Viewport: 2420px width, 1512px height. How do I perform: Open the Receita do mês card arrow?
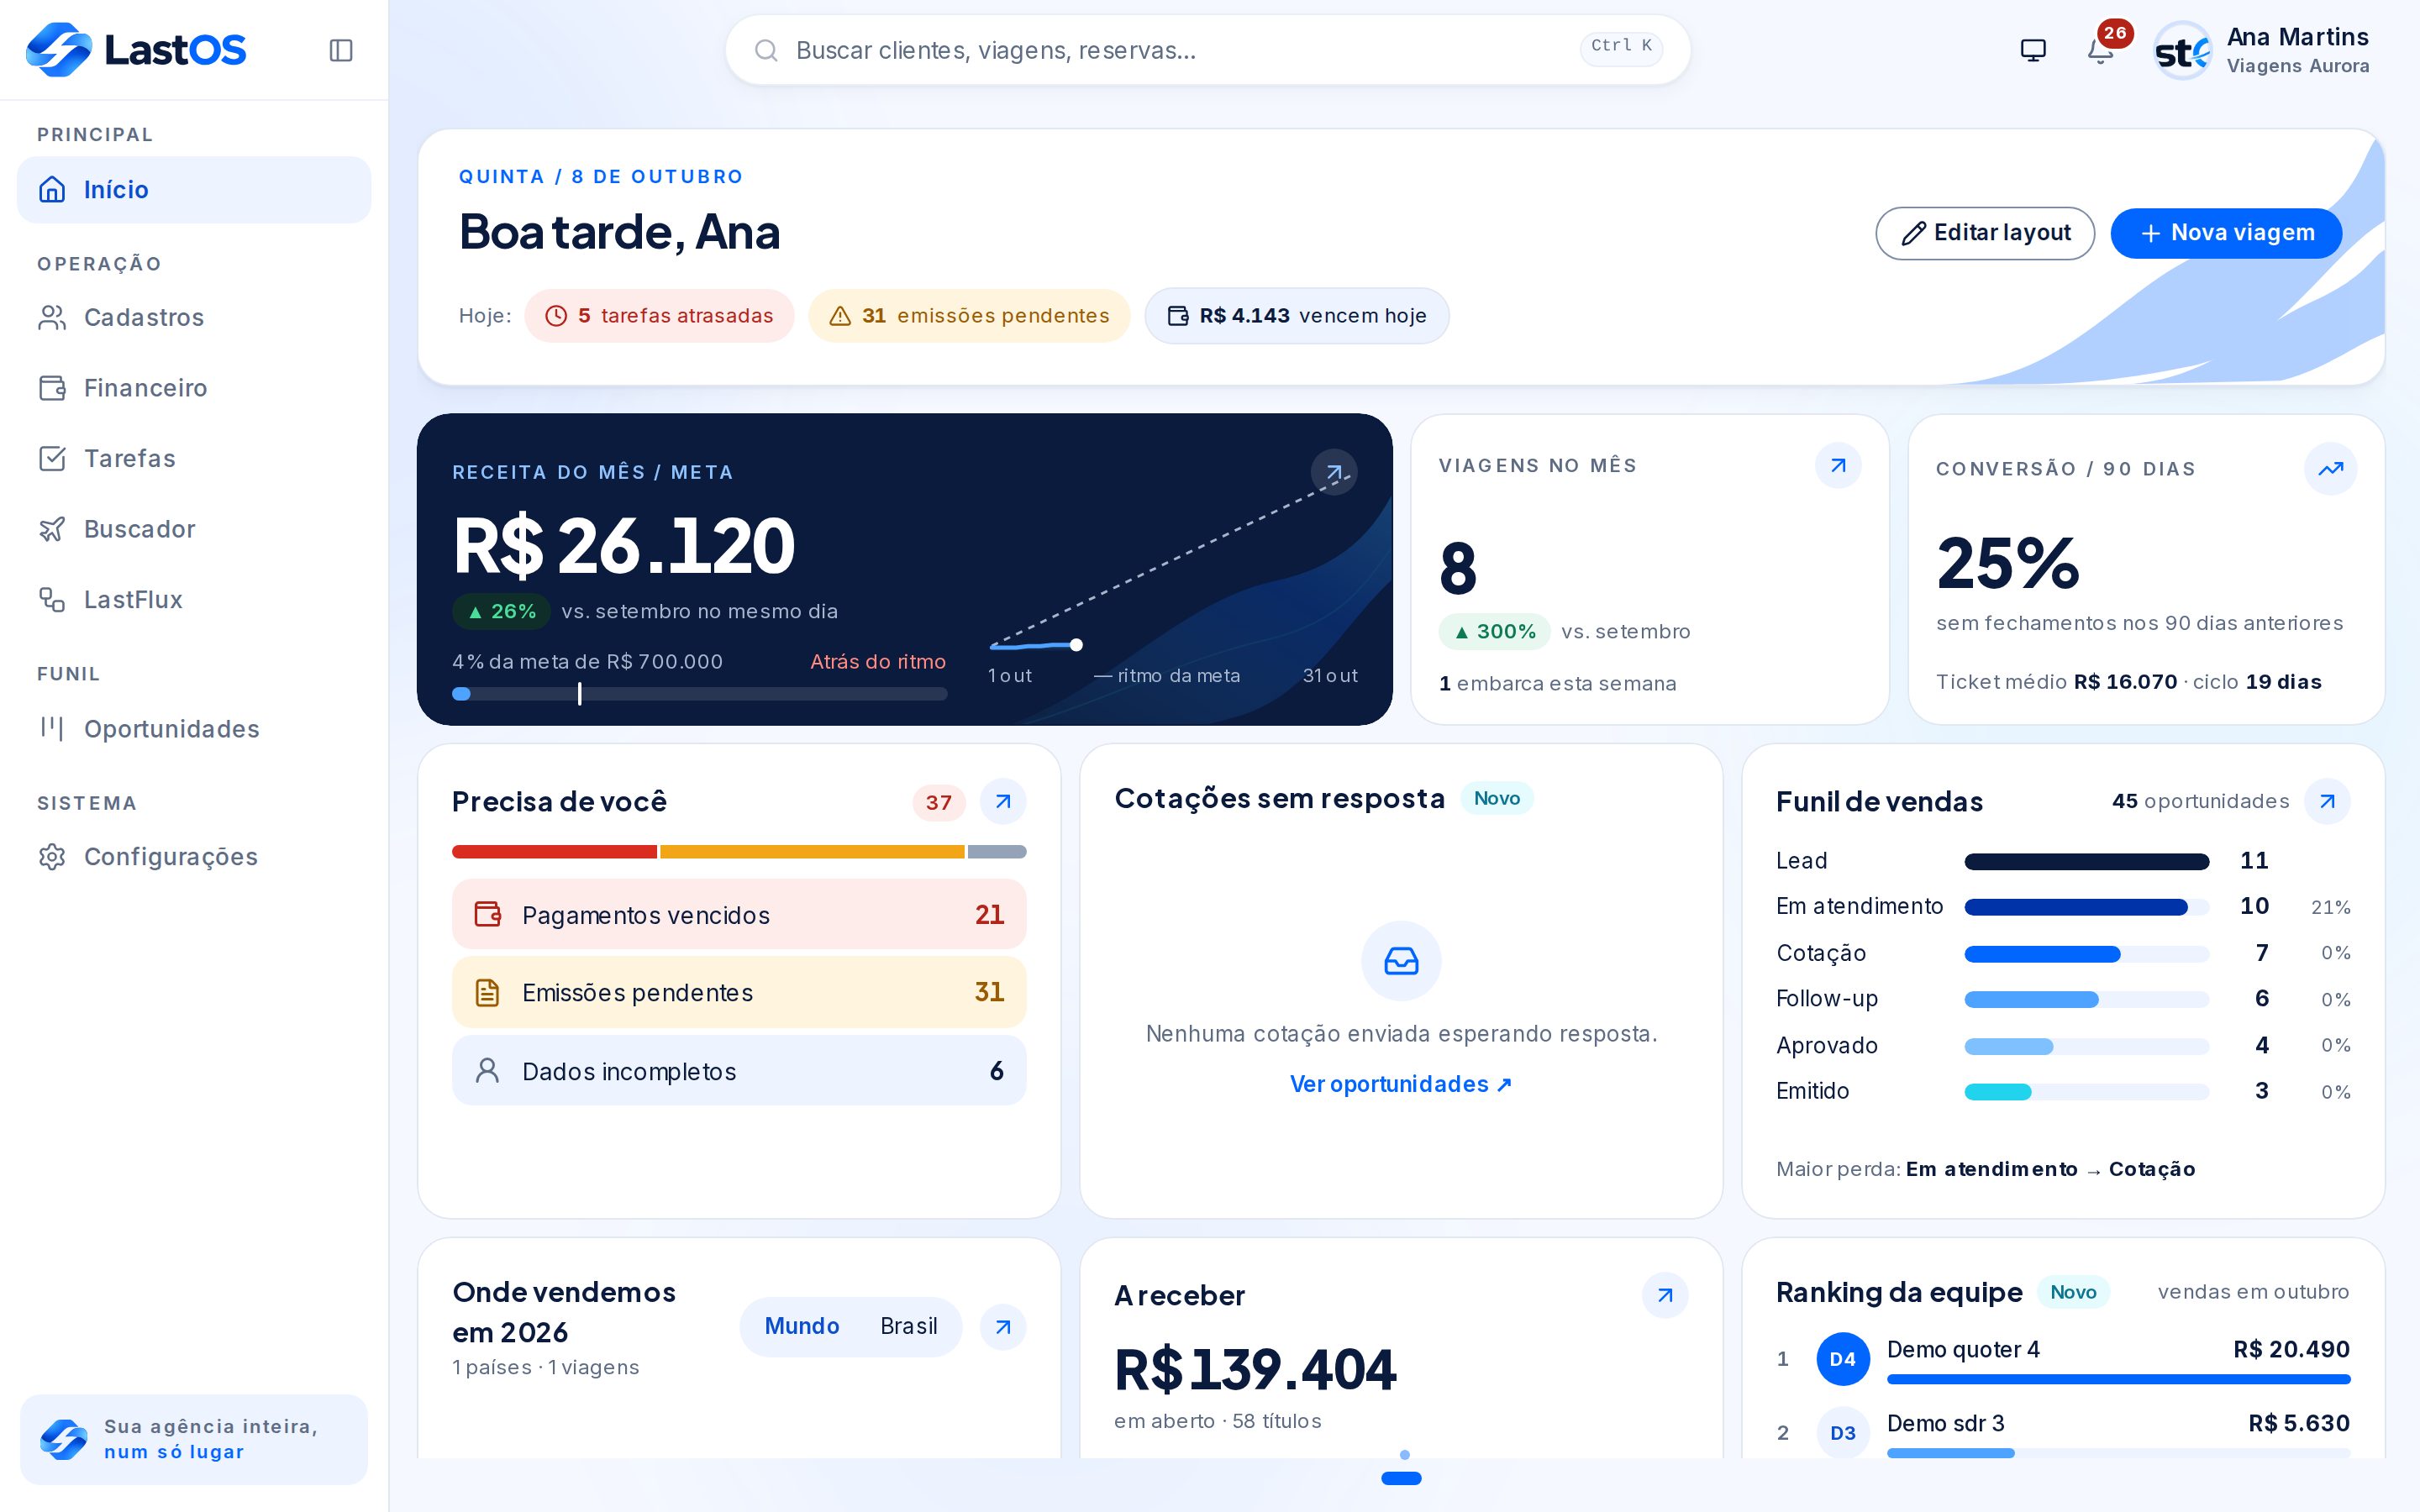(1334, 472)
